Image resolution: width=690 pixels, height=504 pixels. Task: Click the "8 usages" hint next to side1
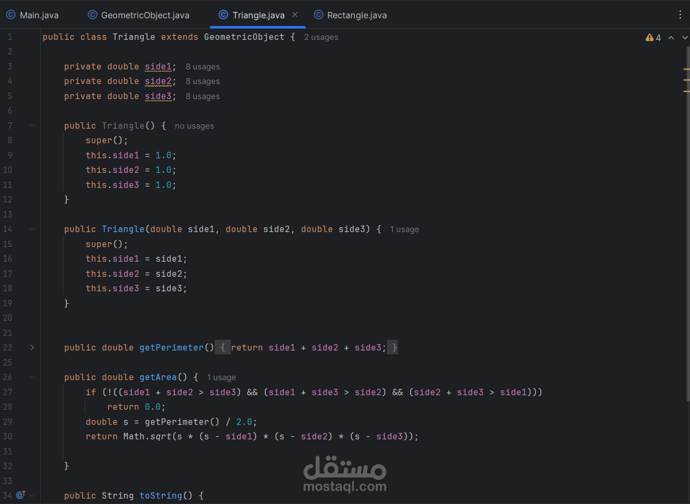coord(202,66)
